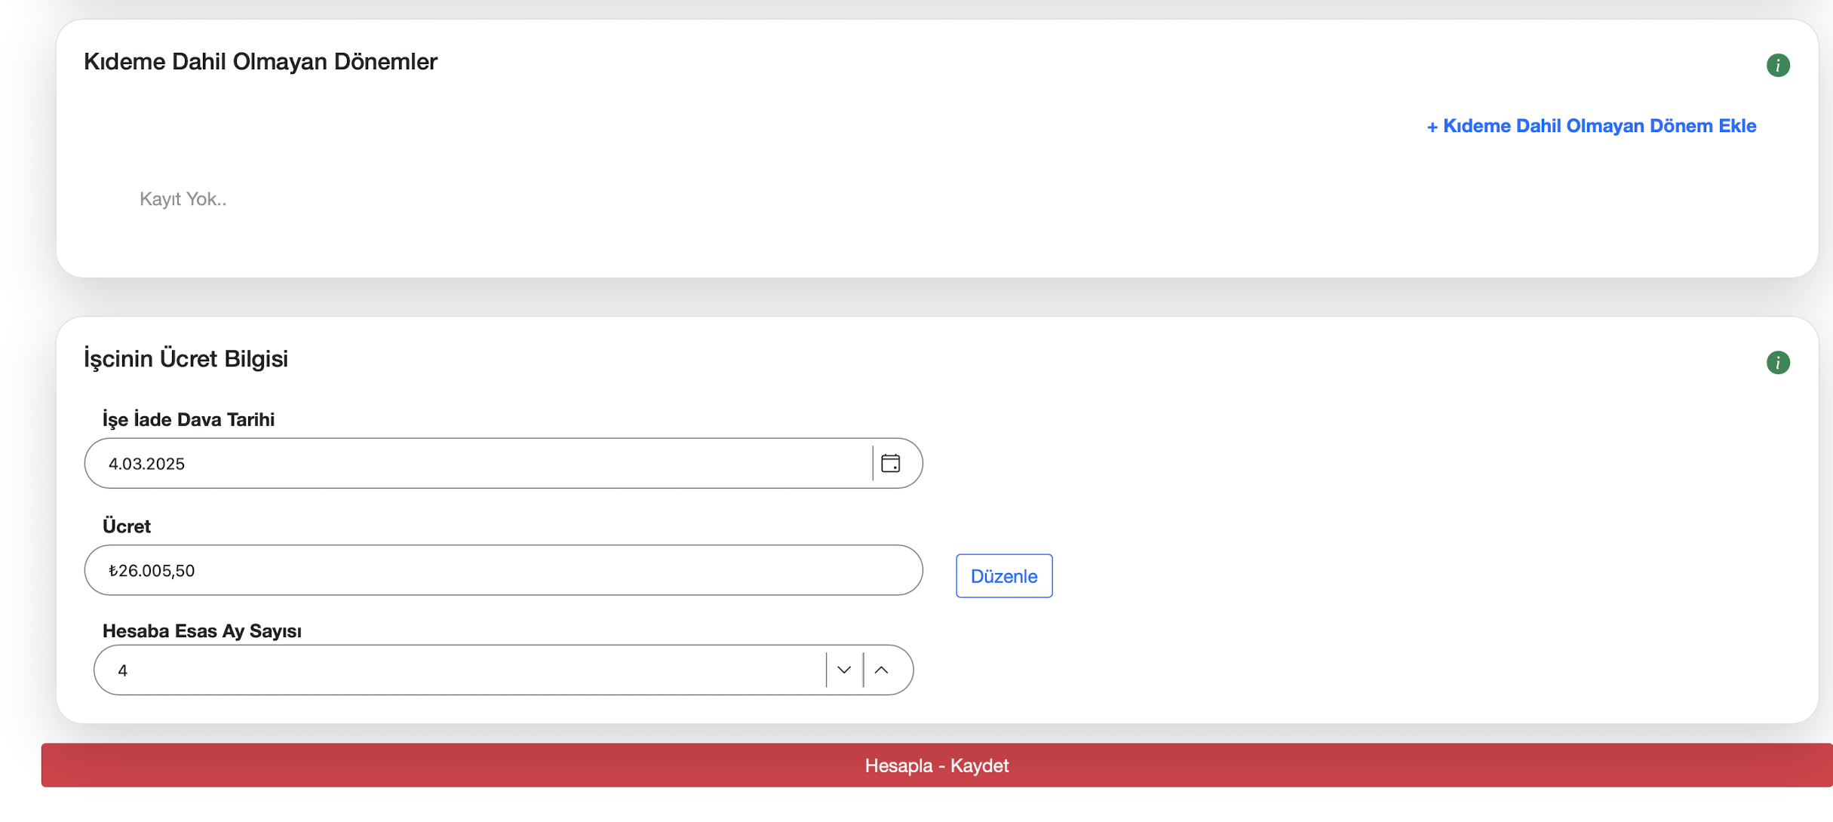Click the plus sign before Kıdeme Dönem Ekle
Image resolution: width=1833 pixels, height=822 pixels.
click(x=1432, y=127)
